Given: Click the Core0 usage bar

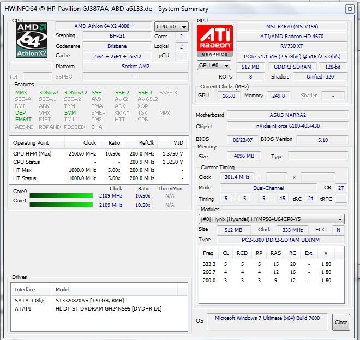Looking at the screenshot, I should click(x=61, y=195).
